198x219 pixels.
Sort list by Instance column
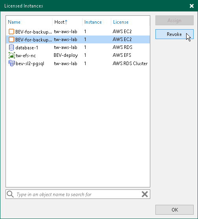[93, 22]
